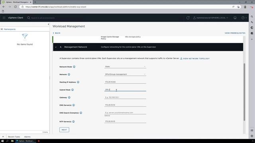255x143 pixels.
Task: Open the Administrator@VSPHERE.LOCAL user menu
Action: 210,18
